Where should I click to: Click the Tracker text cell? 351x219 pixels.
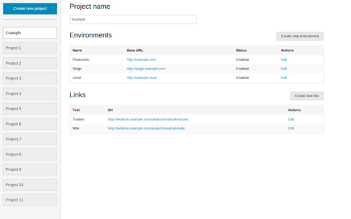click(x=78, y=119)
